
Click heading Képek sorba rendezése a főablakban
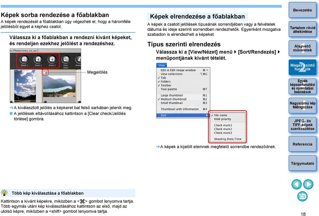[55, 15]
